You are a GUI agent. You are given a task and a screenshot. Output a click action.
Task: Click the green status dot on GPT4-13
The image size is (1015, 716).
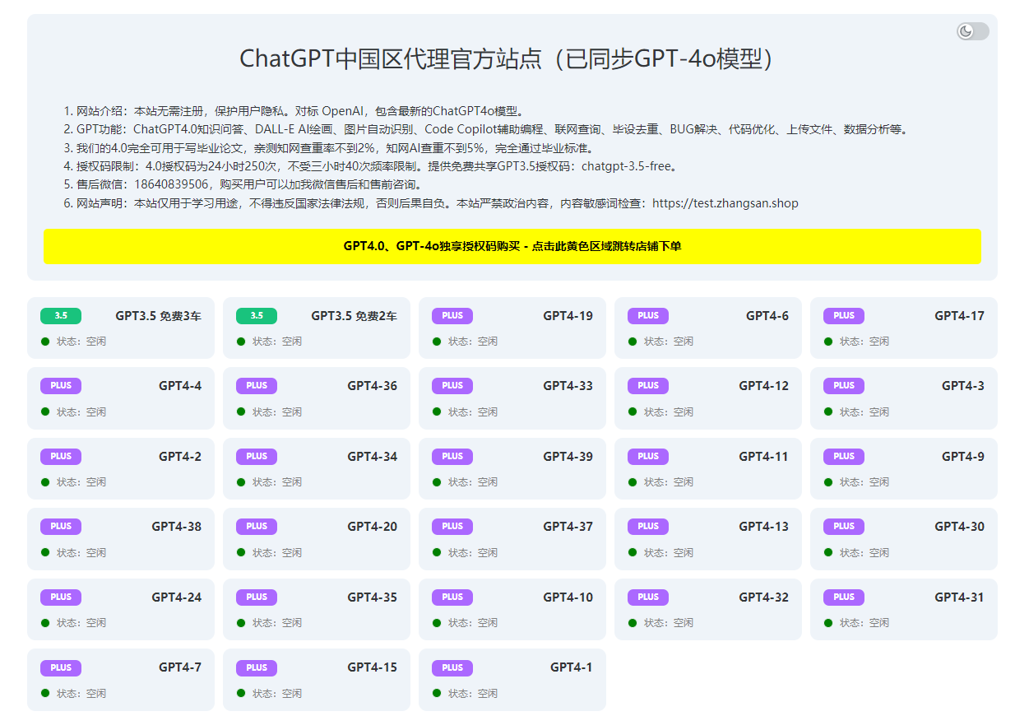(633, 552)
